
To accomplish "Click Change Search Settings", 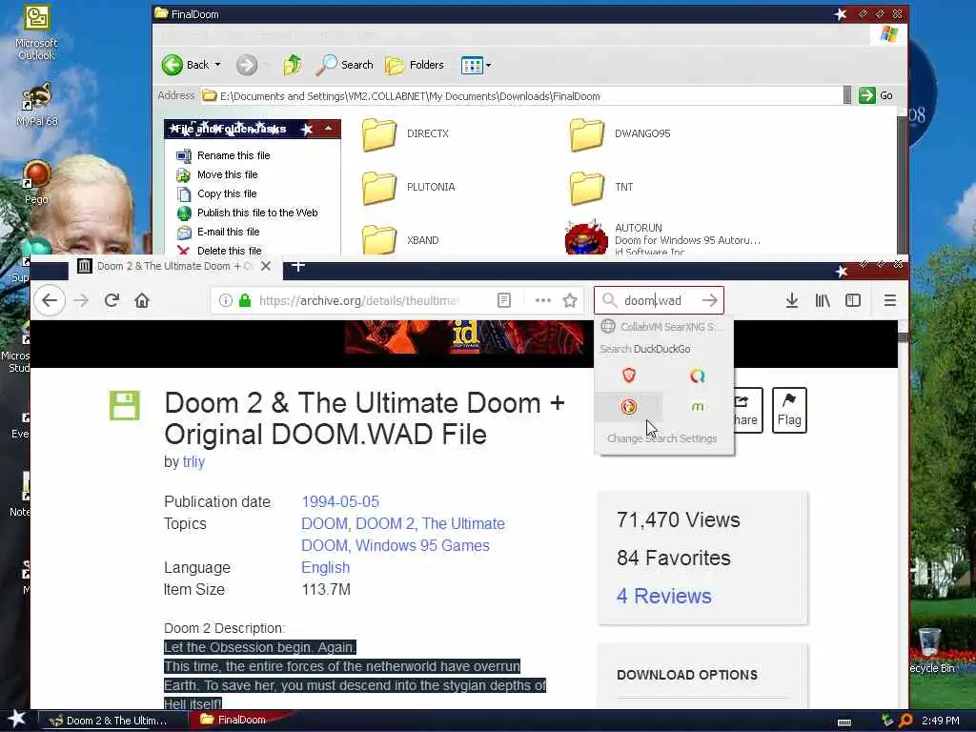I will click(x=662, y=438).
